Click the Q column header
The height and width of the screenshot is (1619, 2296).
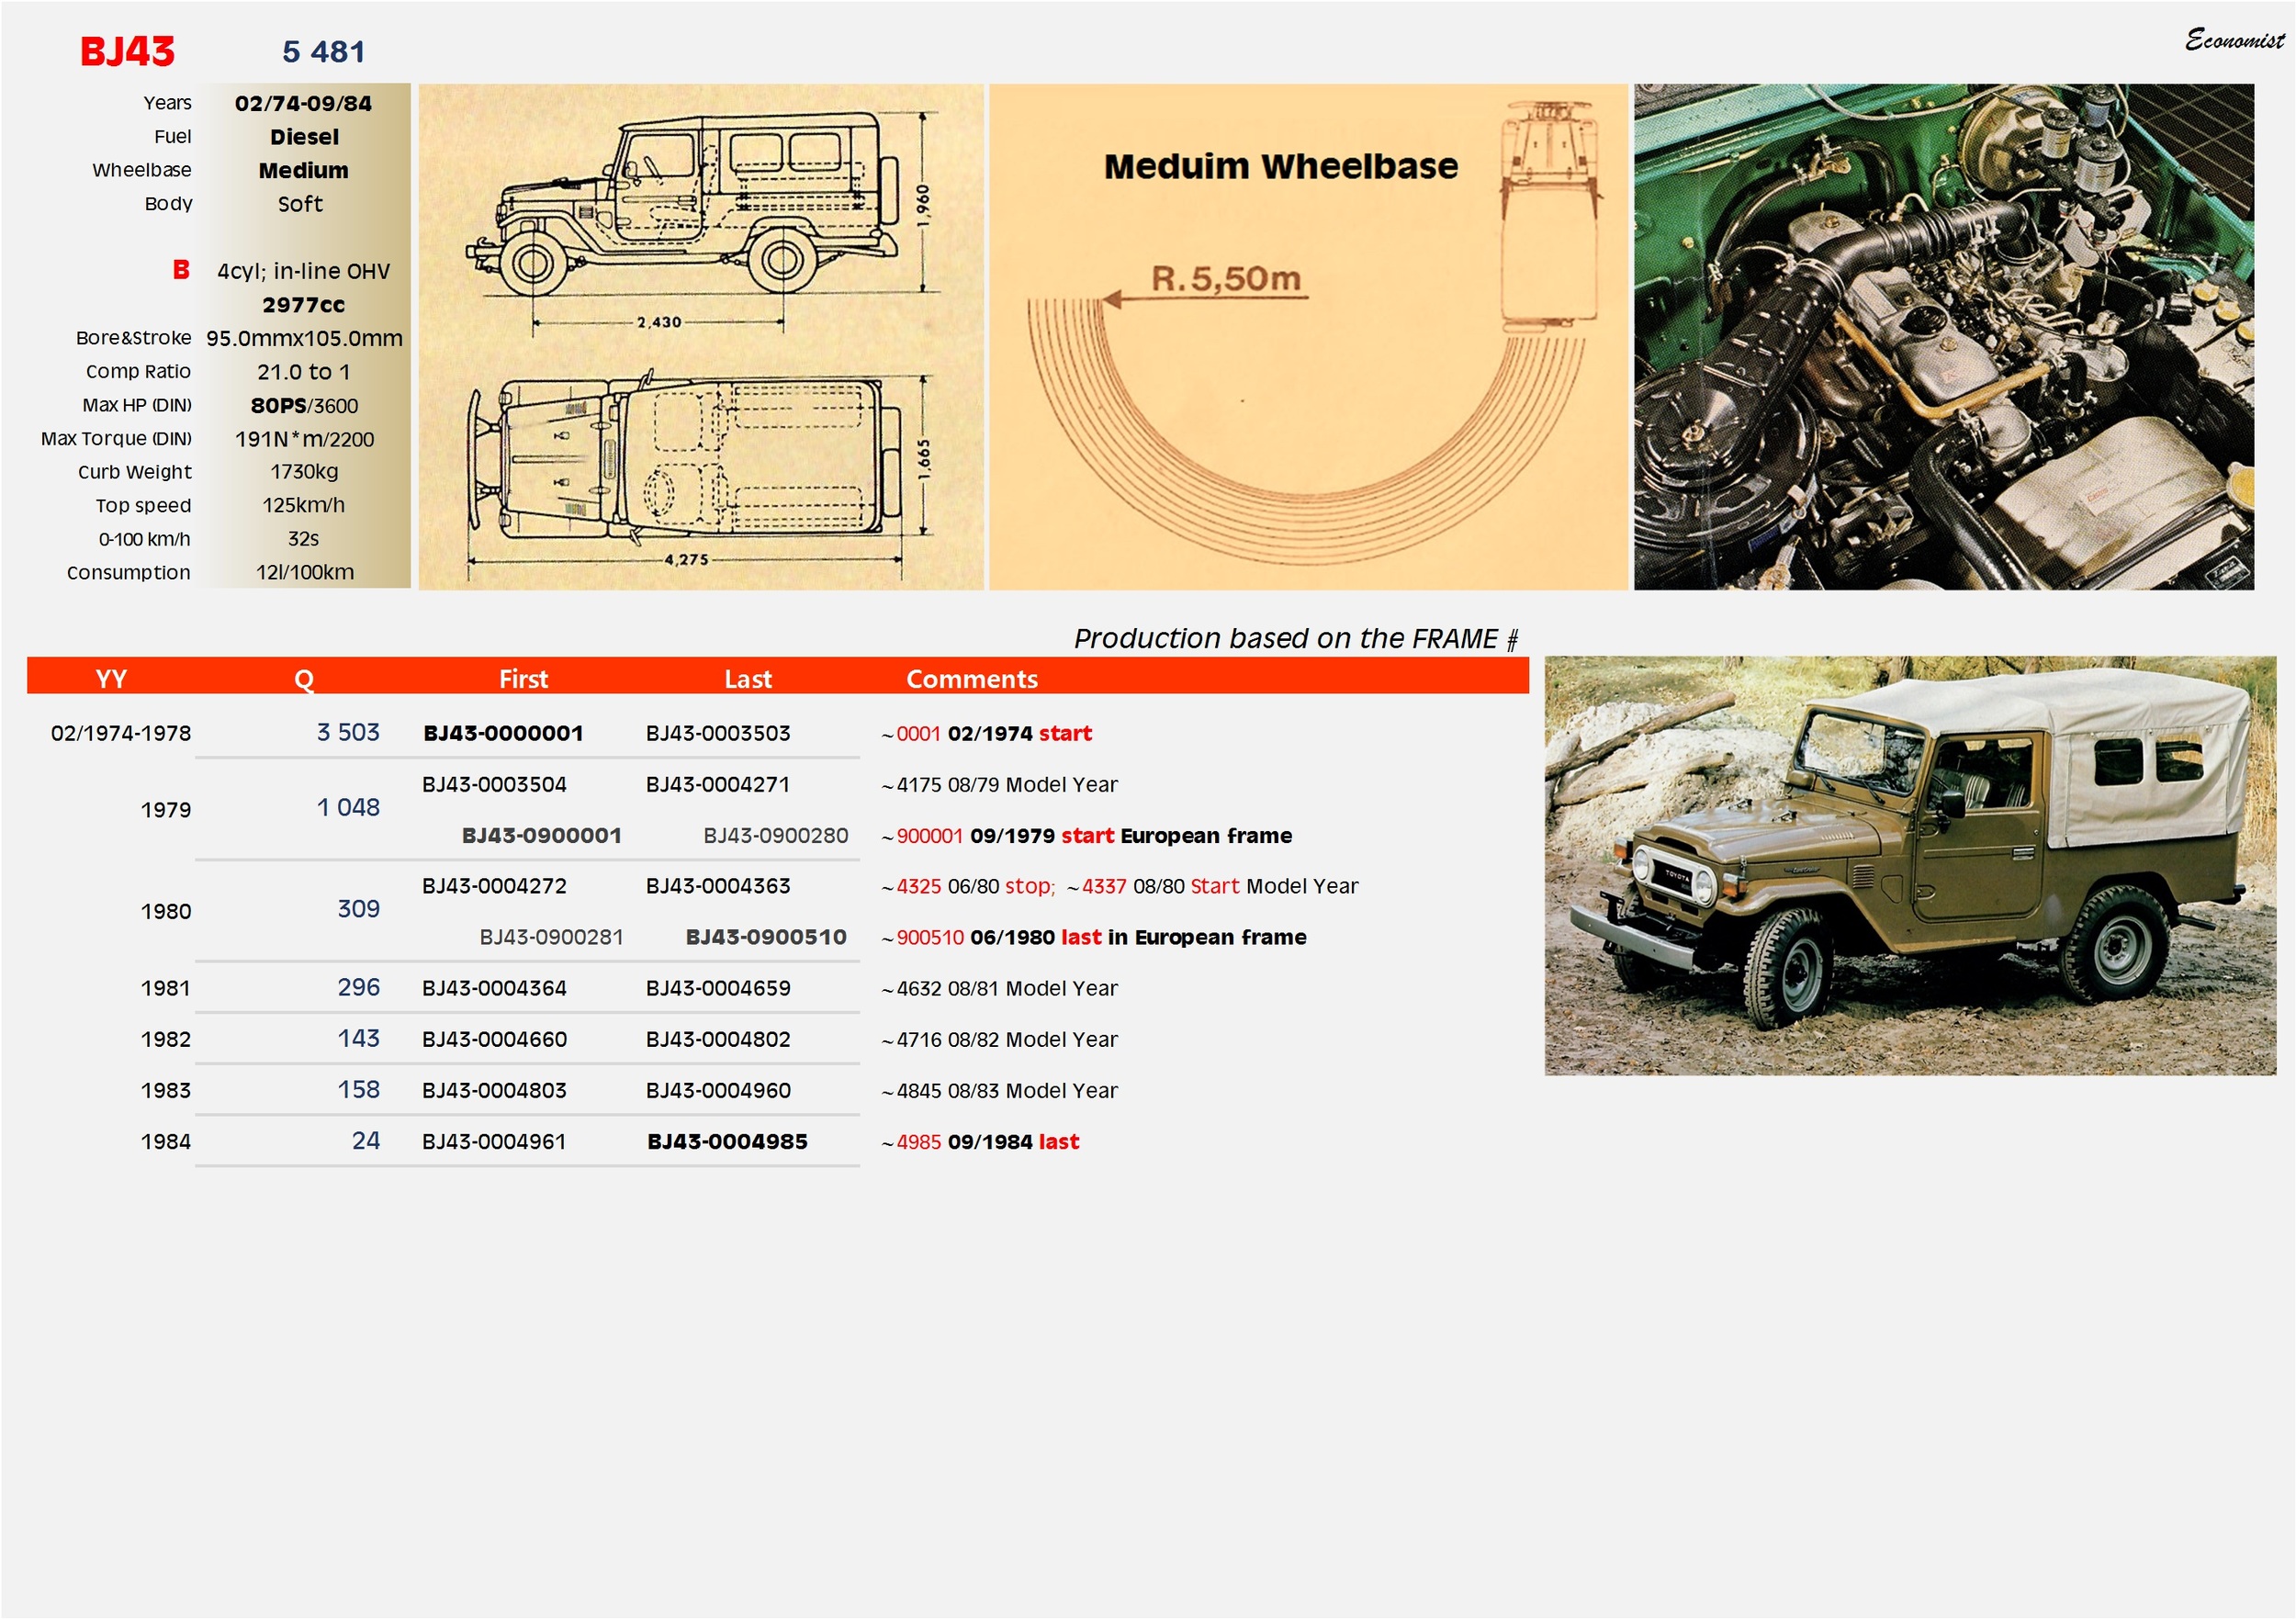point(304,680)
